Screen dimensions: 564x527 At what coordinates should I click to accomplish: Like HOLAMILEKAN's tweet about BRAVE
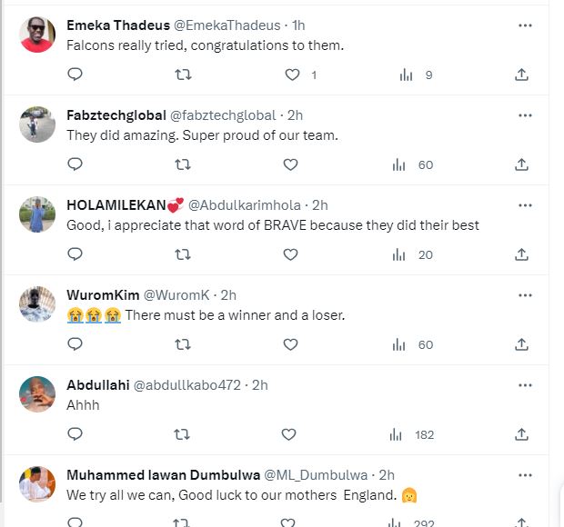coord(290,254)
